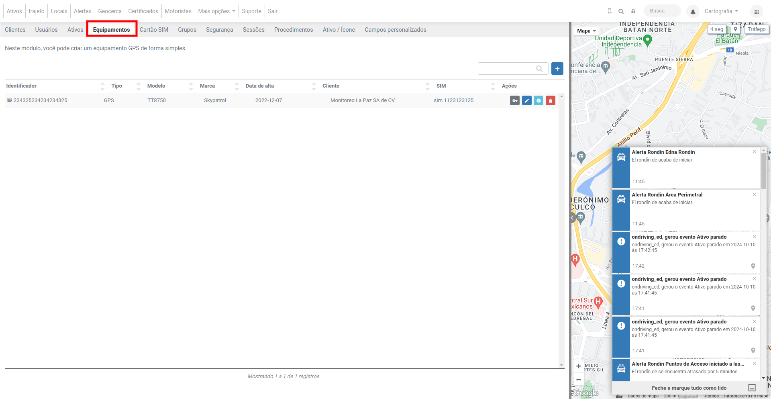Click the sim 1123123125 cell

pyautogui.click(x=454, y=100)
